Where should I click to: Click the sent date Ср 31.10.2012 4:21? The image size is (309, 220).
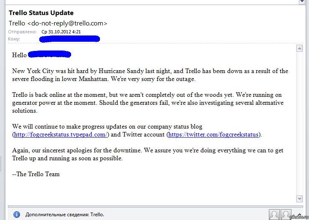pos(61,32)
